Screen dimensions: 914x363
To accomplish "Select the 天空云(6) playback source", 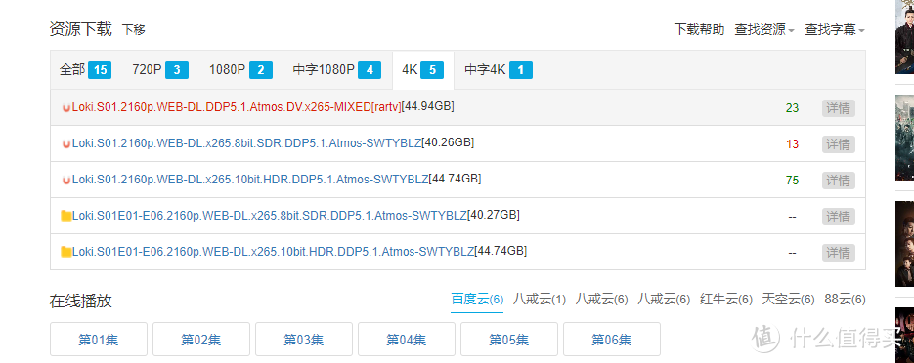I will 788,300.
